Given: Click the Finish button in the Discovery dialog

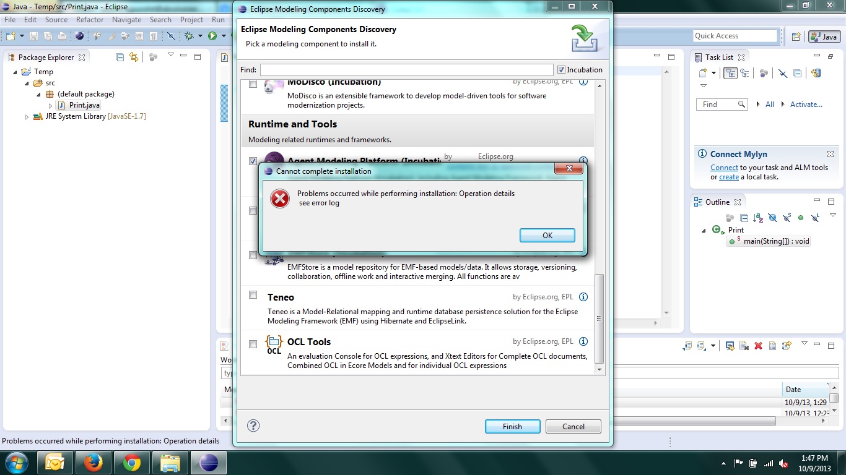Looking at the screenshot, I should point(512,426).
